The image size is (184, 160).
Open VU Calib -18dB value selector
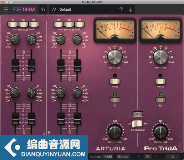pos(108,157)
